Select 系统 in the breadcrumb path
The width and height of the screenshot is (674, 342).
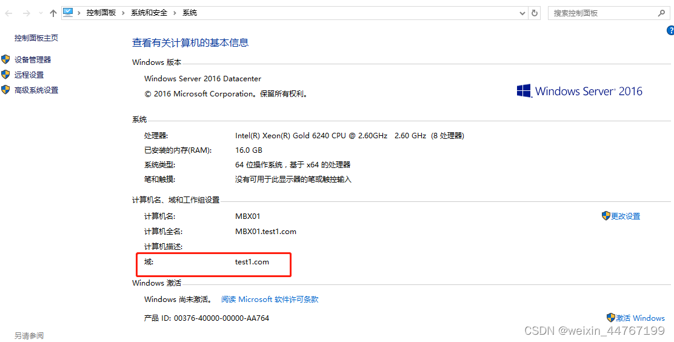(190, 13)
